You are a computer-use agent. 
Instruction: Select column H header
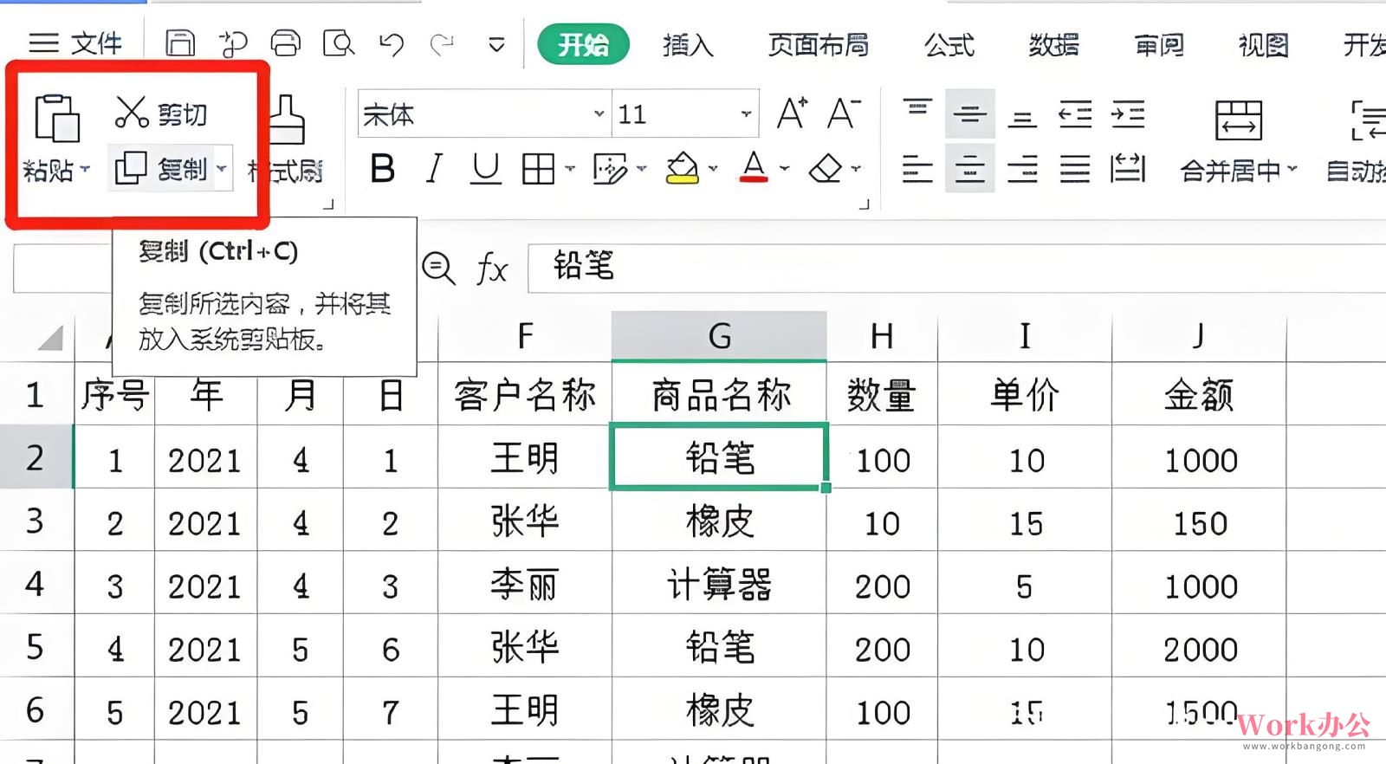click(882, 336)
